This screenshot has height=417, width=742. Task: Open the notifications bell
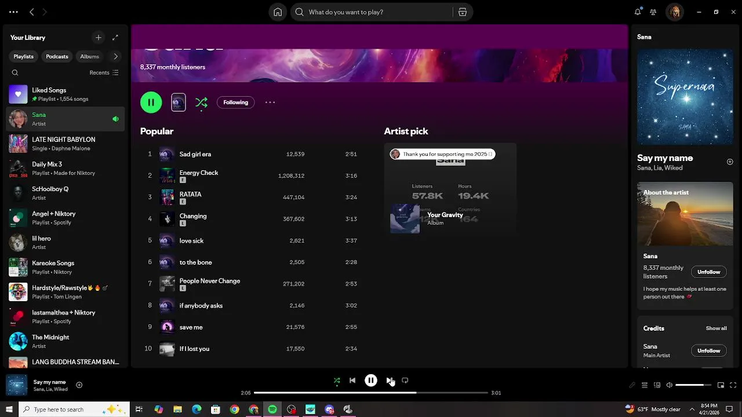(638, 12)
